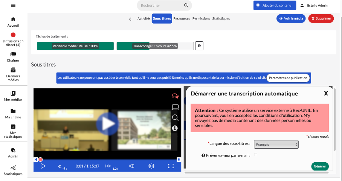
Task: Click the processing tasks info button
Action: (x=199, y=46)
